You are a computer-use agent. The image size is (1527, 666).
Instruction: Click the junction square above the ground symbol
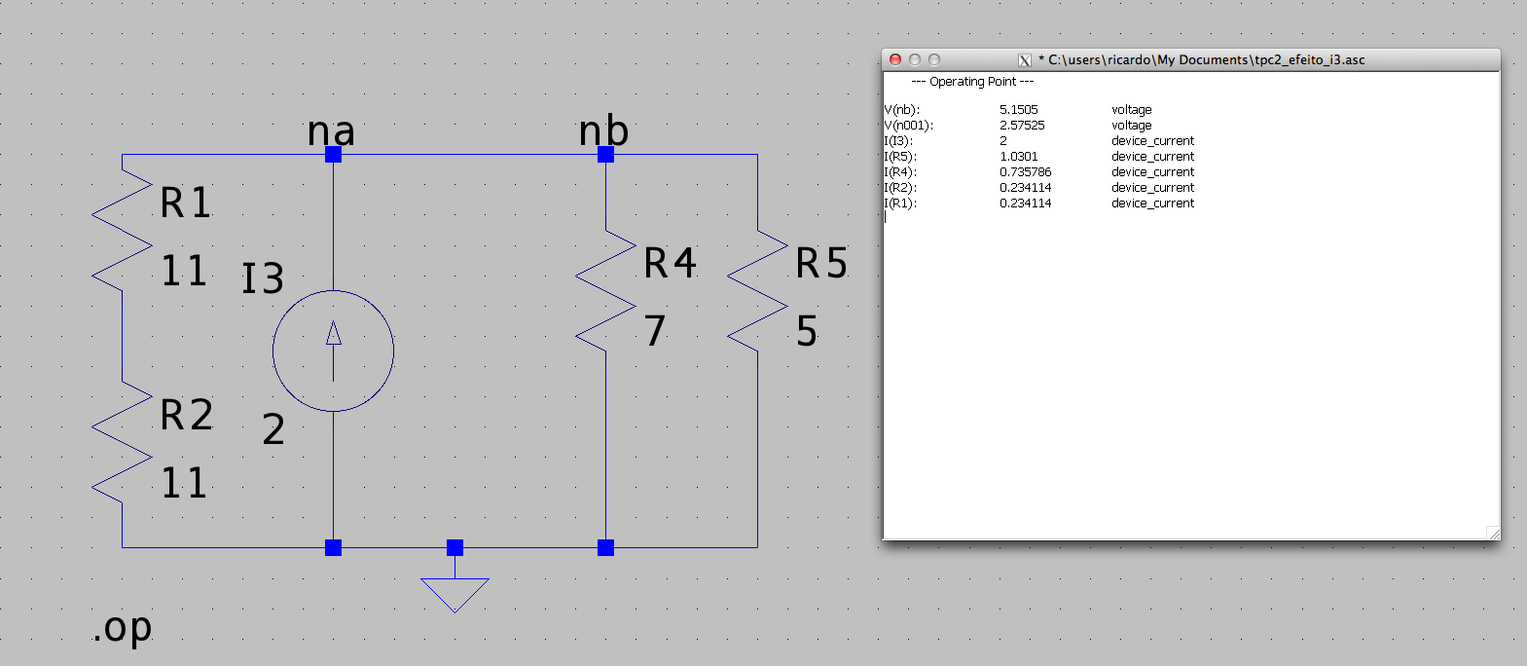point(454,547)
